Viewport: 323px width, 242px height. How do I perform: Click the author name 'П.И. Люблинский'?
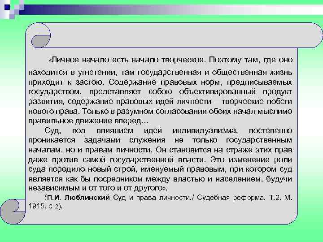[x=79, y=198]
